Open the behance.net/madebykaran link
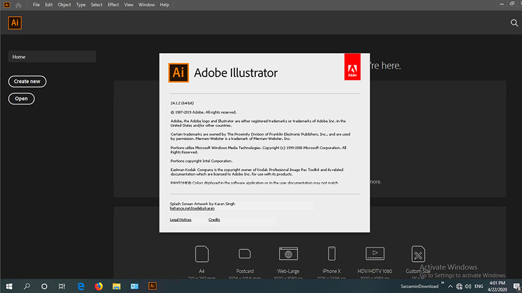Image resolution: width=522 pixels, height=293 pixels. (192, 208)
